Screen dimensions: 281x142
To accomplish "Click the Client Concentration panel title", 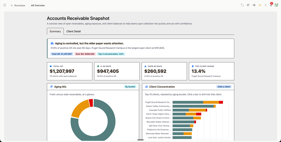I will [162, 87].
